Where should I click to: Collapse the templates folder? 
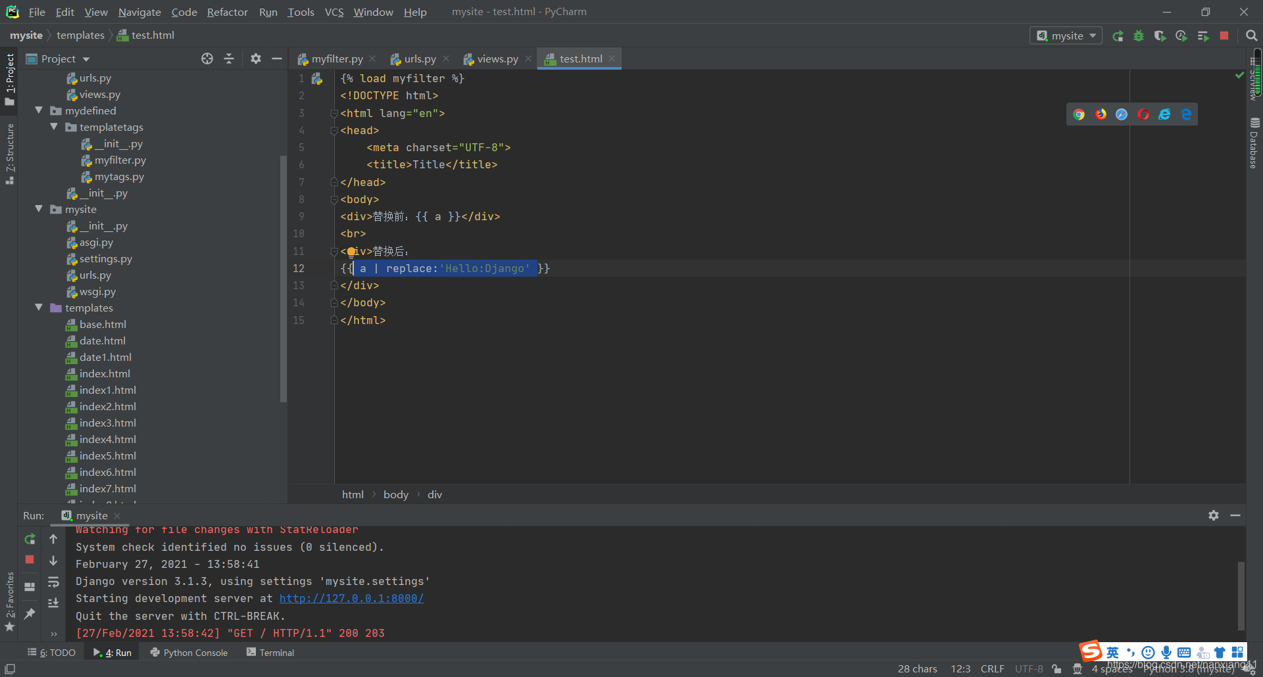pos(39,308)
